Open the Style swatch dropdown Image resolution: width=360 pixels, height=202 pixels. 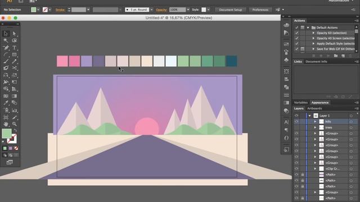coord(208,10)
